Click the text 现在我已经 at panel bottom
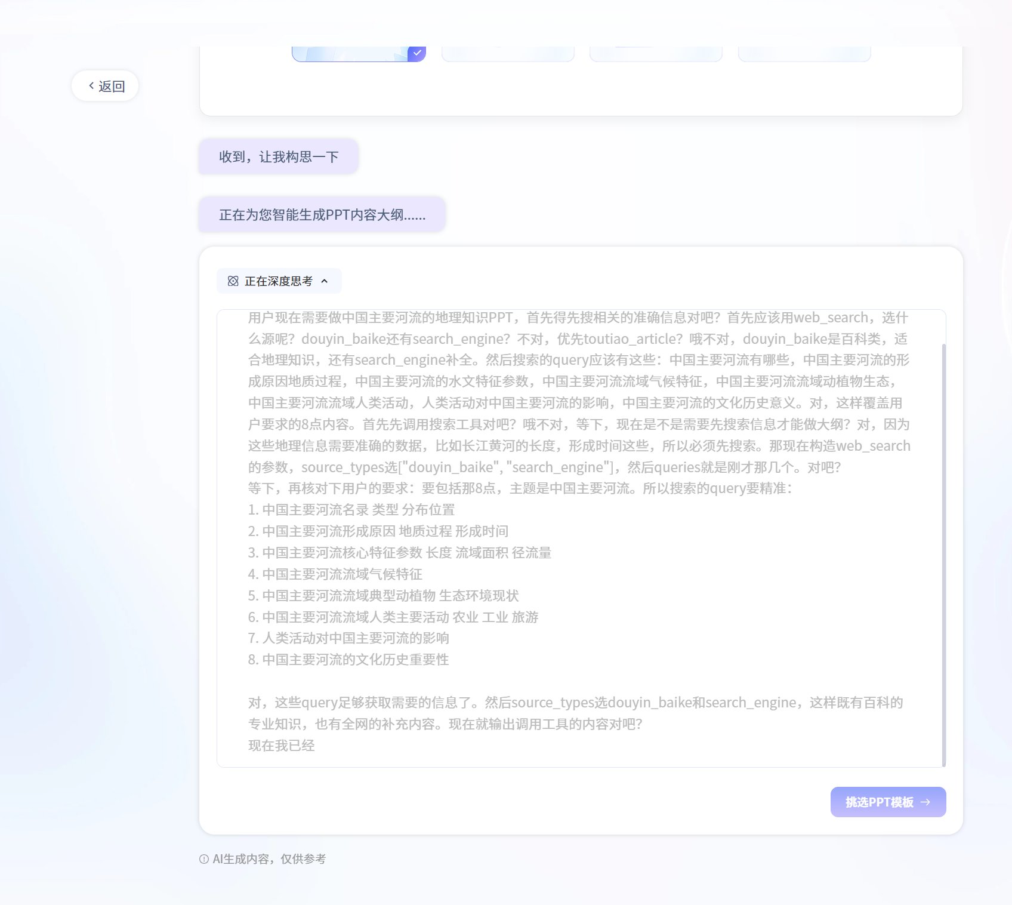 point(281,746)
